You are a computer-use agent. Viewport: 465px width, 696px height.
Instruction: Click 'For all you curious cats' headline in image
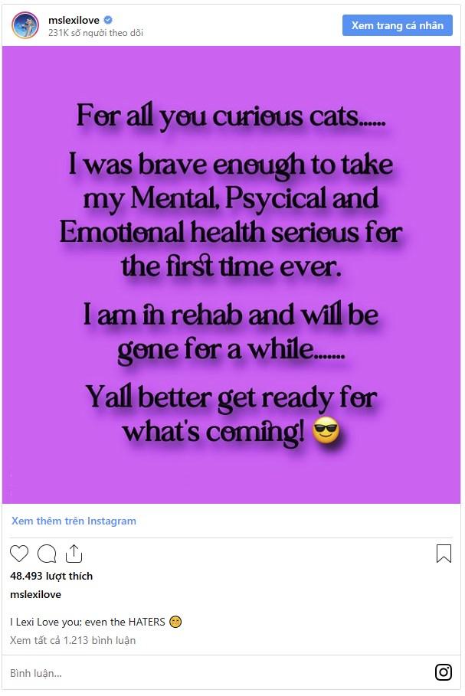pos(231,116)
